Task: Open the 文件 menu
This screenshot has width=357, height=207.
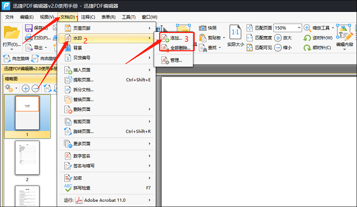Action: (10, 17)
